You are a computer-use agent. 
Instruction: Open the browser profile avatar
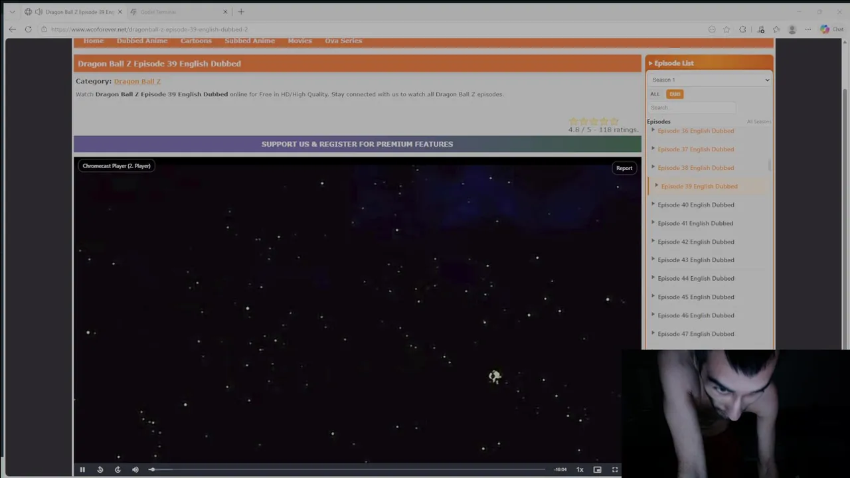coord(792,29)
